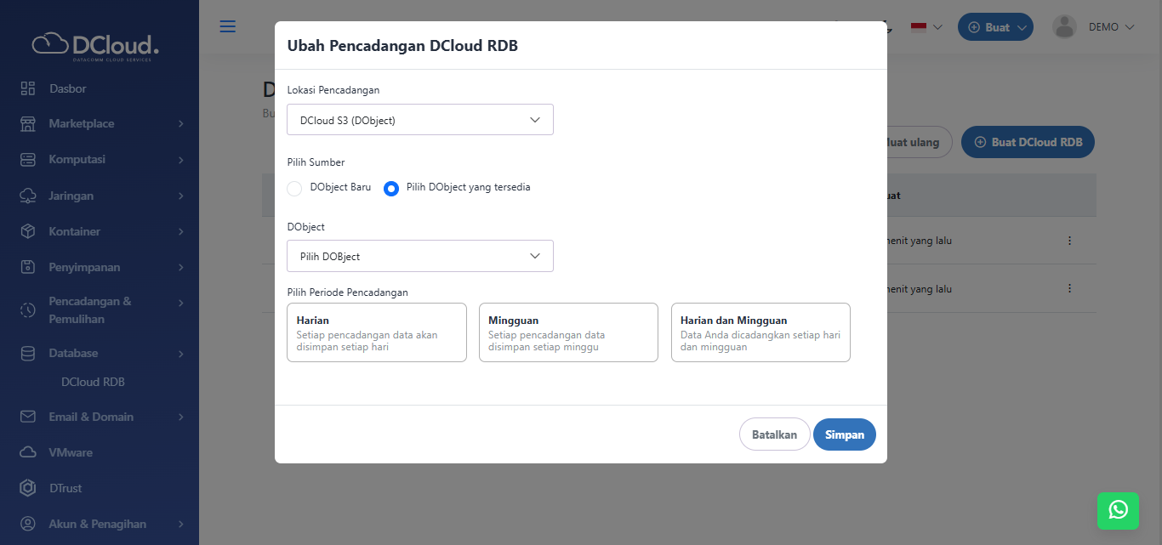Select the Harian dan Mingguan card
Image resolution: width=1162 pixels, height=545 pixels.
(760, 332)
